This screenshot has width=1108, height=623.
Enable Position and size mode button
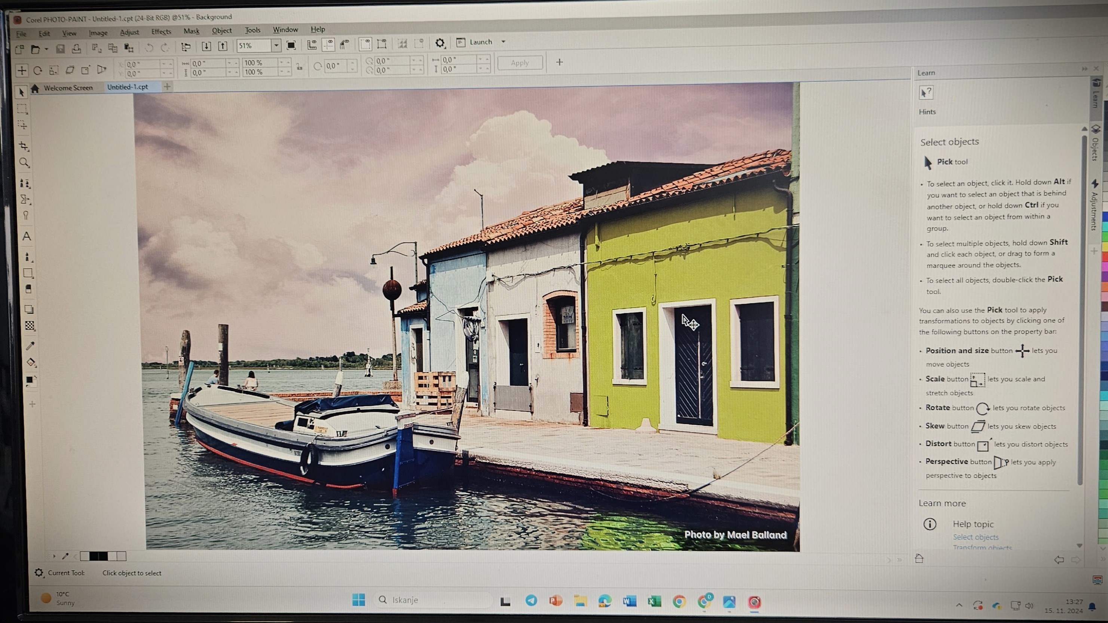pos(21,71)
